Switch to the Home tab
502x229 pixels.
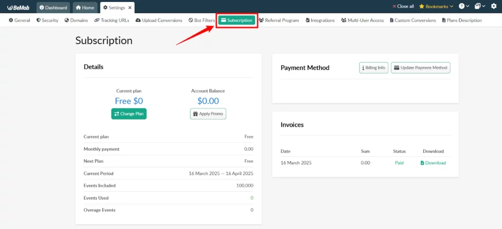[x=85, y=7]
